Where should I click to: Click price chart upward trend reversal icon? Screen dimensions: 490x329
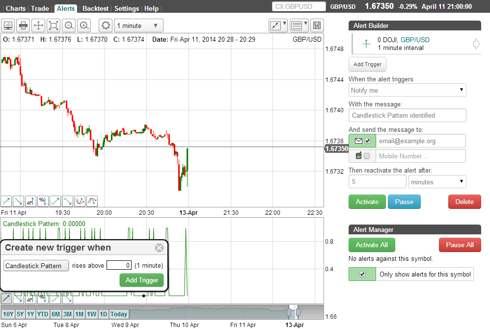[x=55, y=202]
